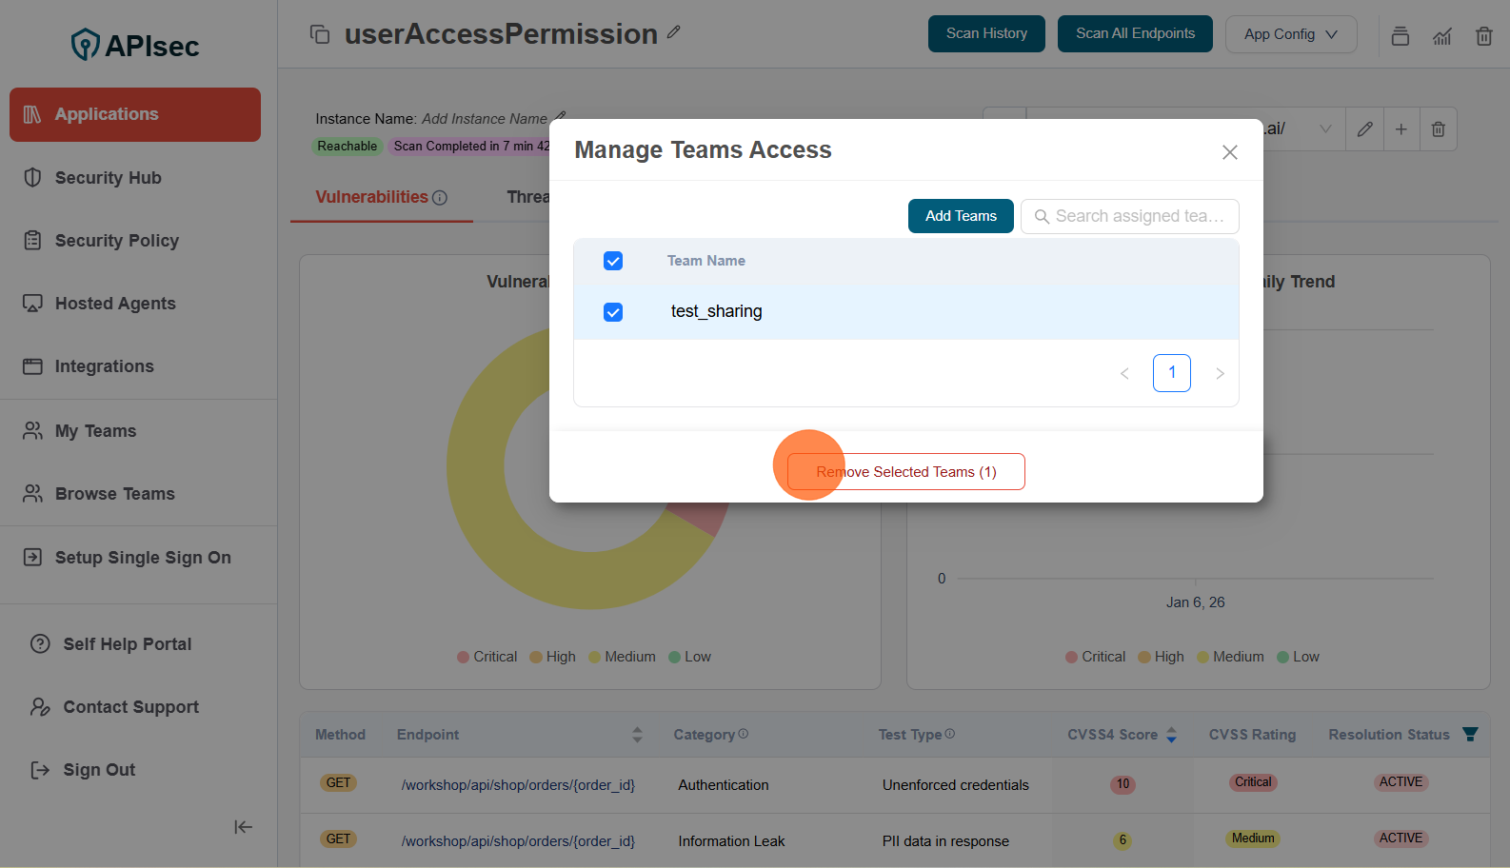
Task: Uncheck the test_sharing team checkbox
Action: 613,312
